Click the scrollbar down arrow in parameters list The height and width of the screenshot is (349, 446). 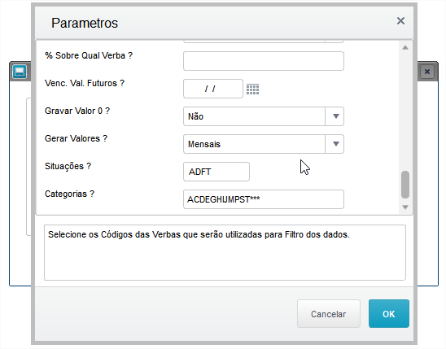tap(405, 207)
